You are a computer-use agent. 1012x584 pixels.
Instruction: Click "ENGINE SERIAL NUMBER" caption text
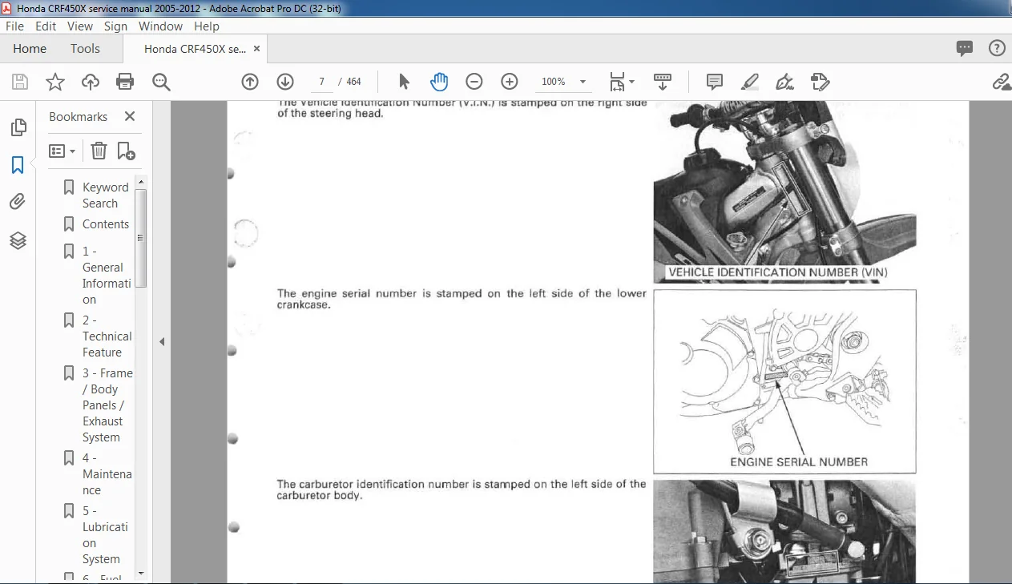pyautogui.click(x=799, y=461)
